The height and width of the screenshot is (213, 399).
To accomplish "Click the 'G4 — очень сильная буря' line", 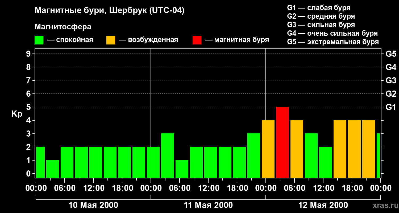I will 332,33.
